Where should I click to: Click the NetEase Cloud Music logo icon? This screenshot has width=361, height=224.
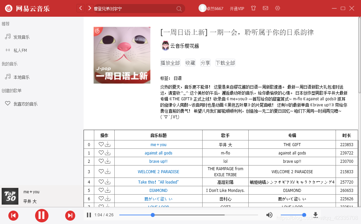pos(9,8)
